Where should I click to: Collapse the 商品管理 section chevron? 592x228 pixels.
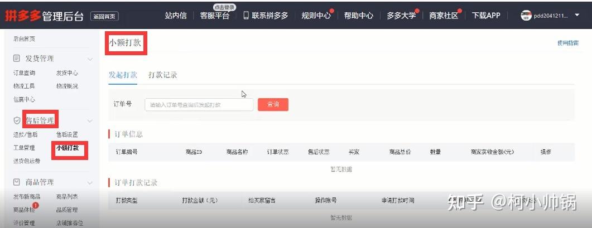coord(90,183)
